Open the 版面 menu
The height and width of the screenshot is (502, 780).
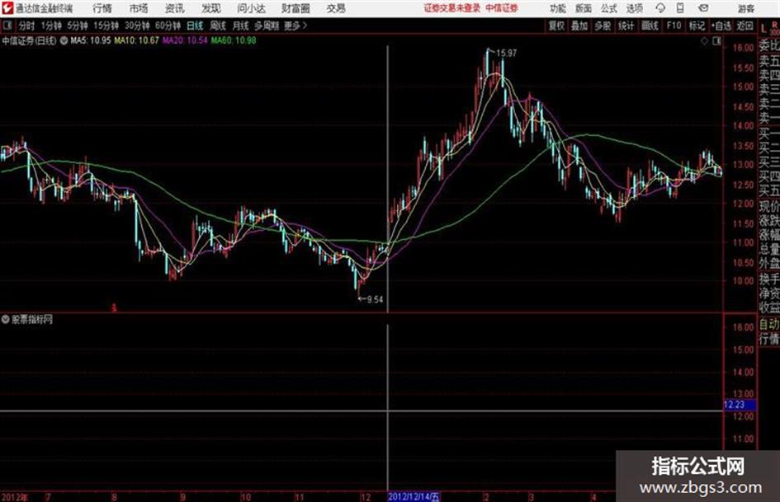(x=583, y=8)
